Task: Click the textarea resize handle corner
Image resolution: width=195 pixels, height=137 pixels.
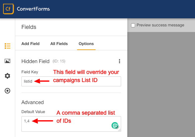Action: 119,130
